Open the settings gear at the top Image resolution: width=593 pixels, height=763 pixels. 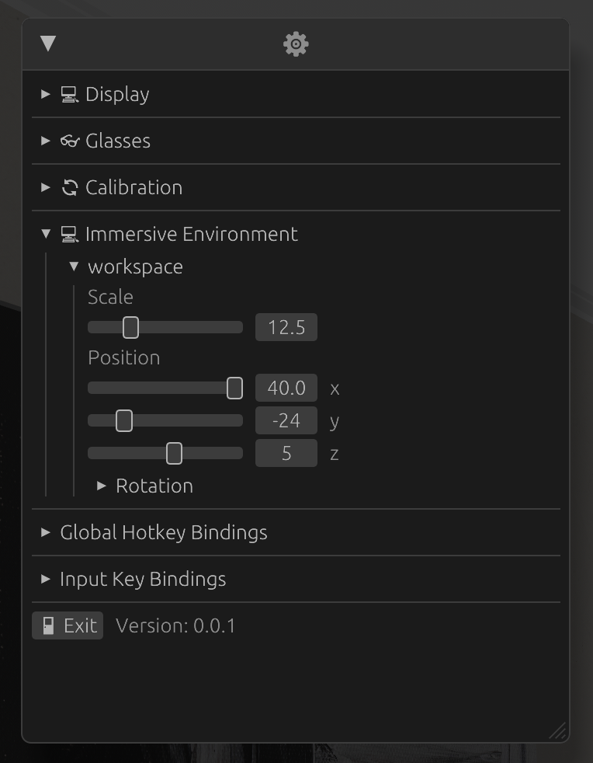tap(294, 44)
